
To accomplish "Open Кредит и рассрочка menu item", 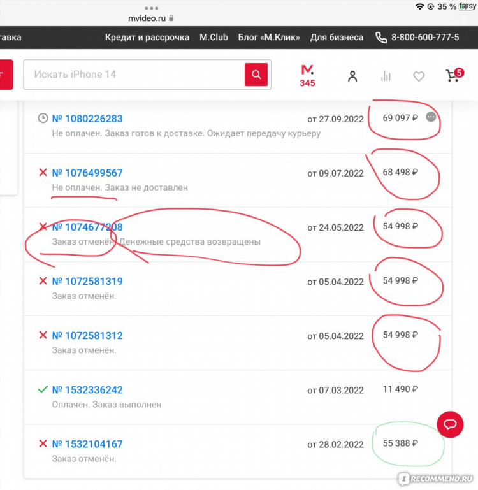I will 147,37.
